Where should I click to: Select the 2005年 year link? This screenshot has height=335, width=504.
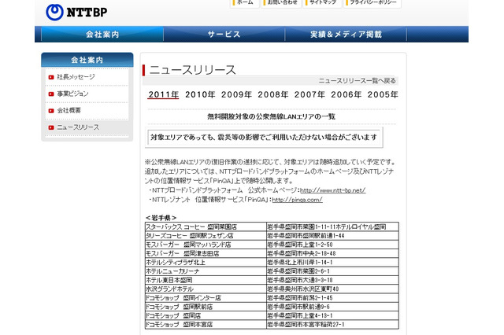coord(383,94)
